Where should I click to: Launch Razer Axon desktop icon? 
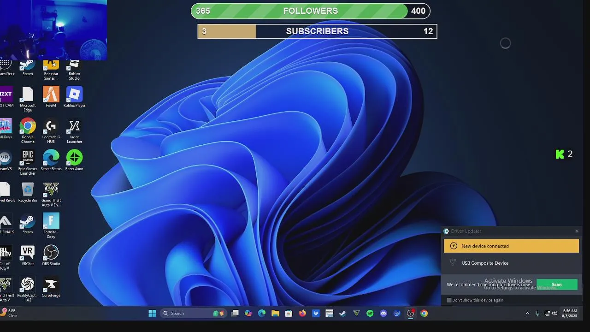click(74, 160)
